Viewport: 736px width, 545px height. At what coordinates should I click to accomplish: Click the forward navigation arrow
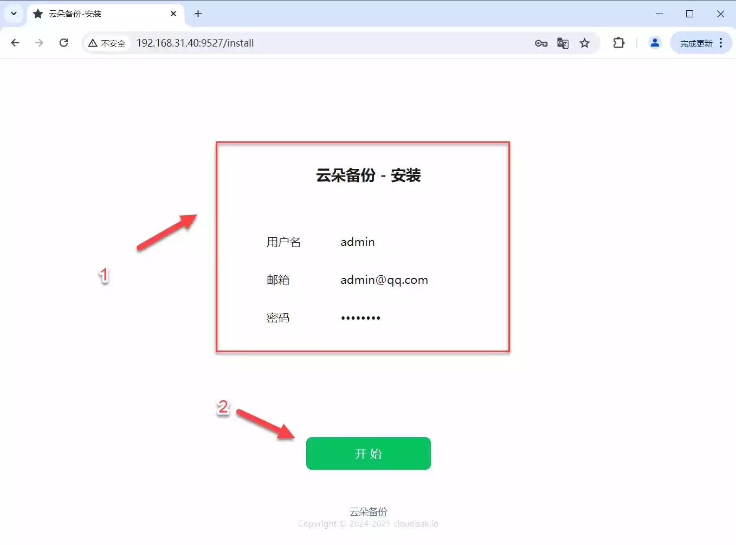coord(39,43)
